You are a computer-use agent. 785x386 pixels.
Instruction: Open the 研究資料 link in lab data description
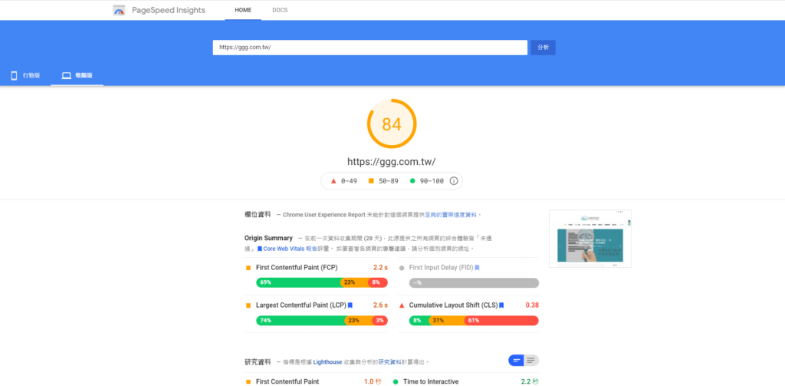390,362
